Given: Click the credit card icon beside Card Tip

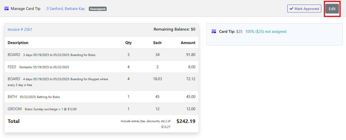Looking at the screenshot, I should pyautogui.click(x=214, y=32).
